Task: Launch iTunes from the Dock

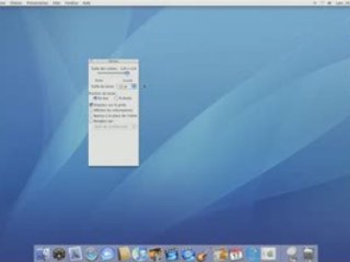Action: [x=139, y=254]
